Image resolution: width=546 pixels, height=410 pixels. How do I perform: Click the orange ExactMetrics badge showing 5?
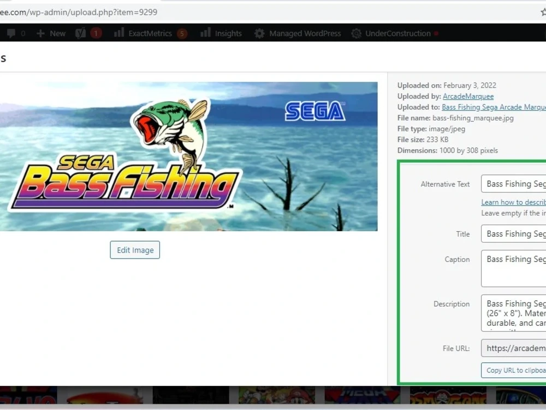pos(182,34)
